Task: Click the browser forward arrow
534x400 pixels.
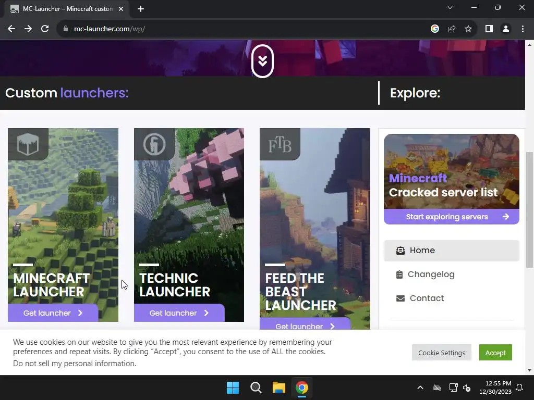Action: point(28,29)
